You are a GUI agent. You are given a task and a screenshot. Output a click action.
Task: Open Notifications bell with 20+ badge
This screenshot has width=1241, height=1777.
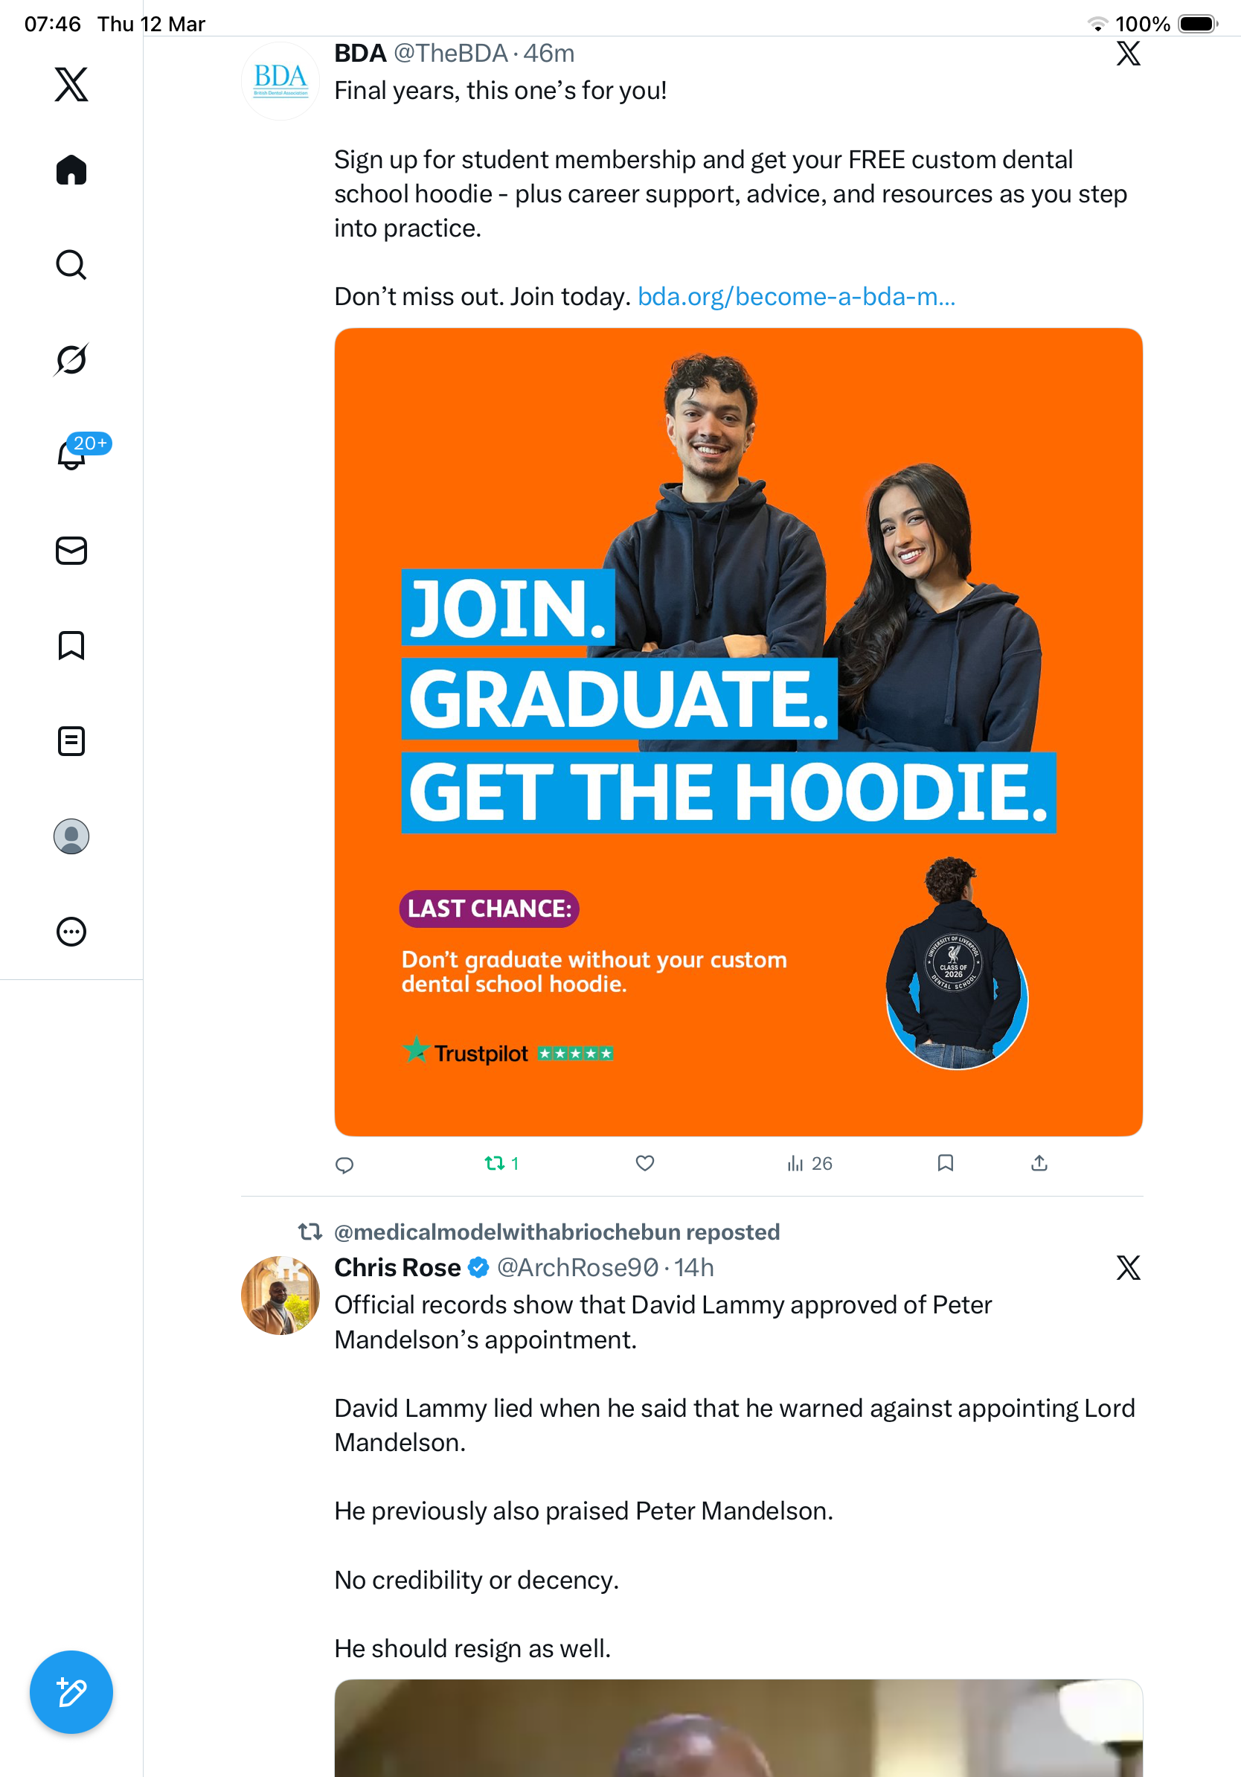pyautogui.click(x=71, y=455)
